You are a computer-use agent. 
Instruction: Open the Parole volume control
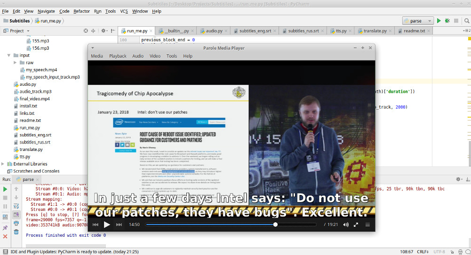pos(346,225)
